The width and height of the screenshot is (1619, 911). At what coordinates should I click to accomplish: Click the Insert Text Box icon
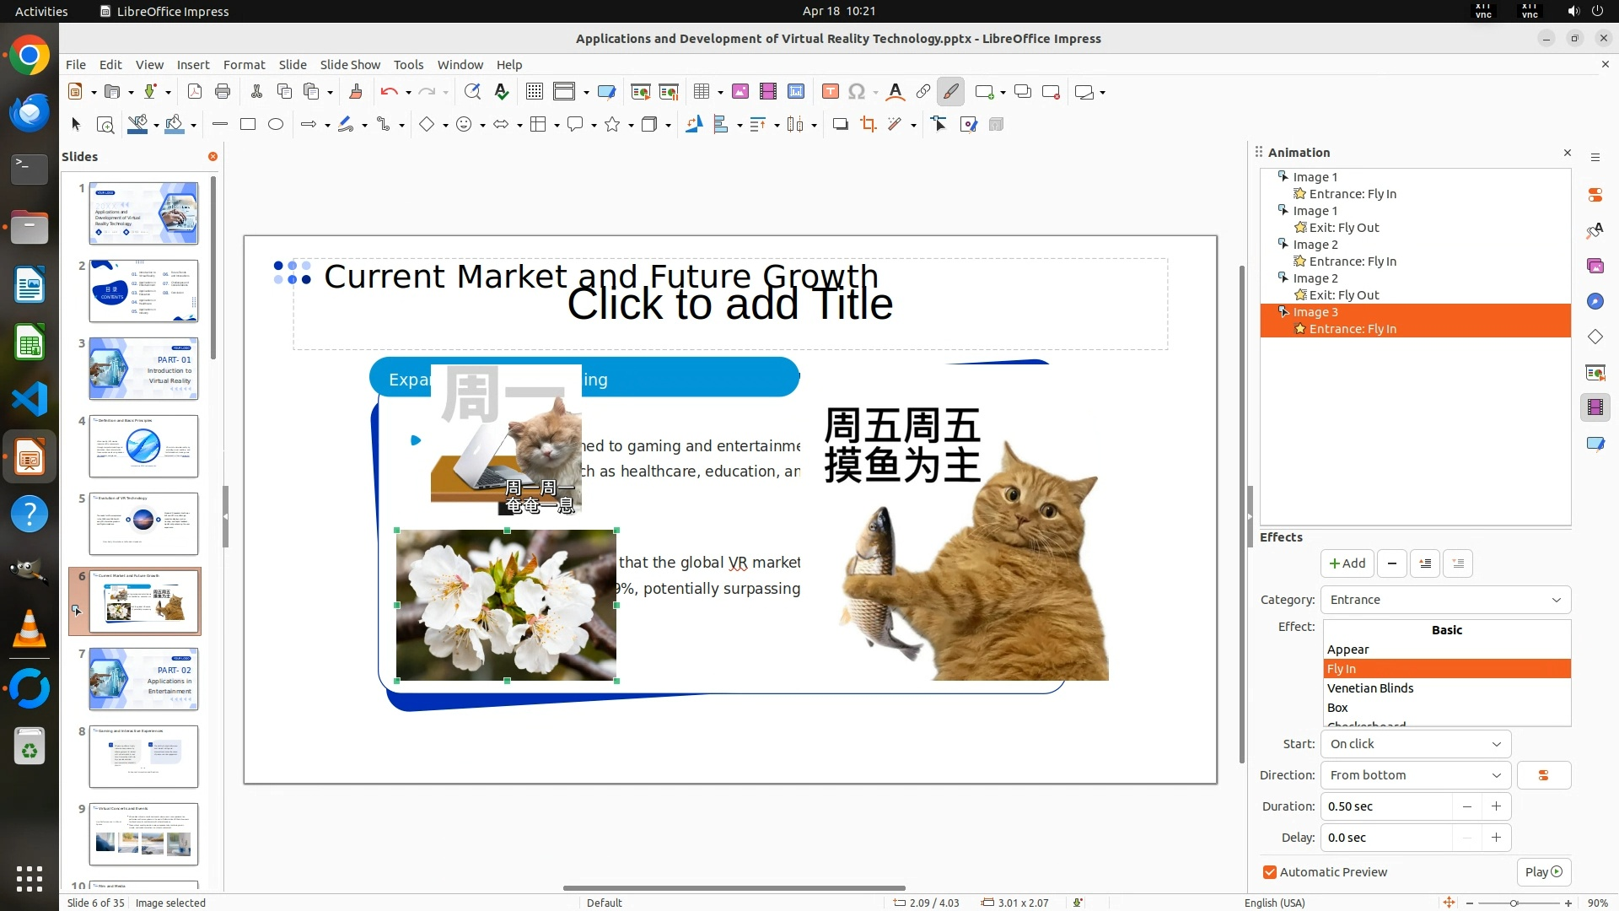pyautogui.click(x=830, y=92)
